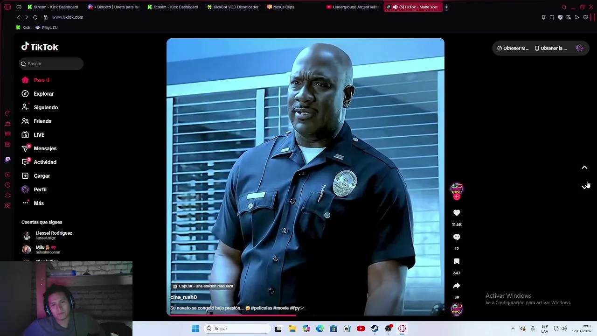Click the browser back arrow
597x336 pixels.
[19, 17]
